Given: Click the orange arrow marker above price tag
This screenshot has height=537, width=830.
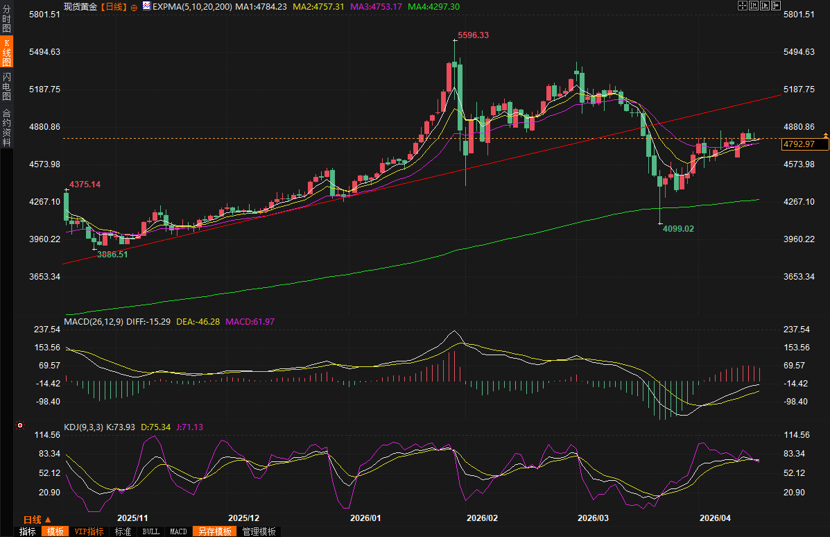Looking at the screenshot, I should (x=825, y=134).
